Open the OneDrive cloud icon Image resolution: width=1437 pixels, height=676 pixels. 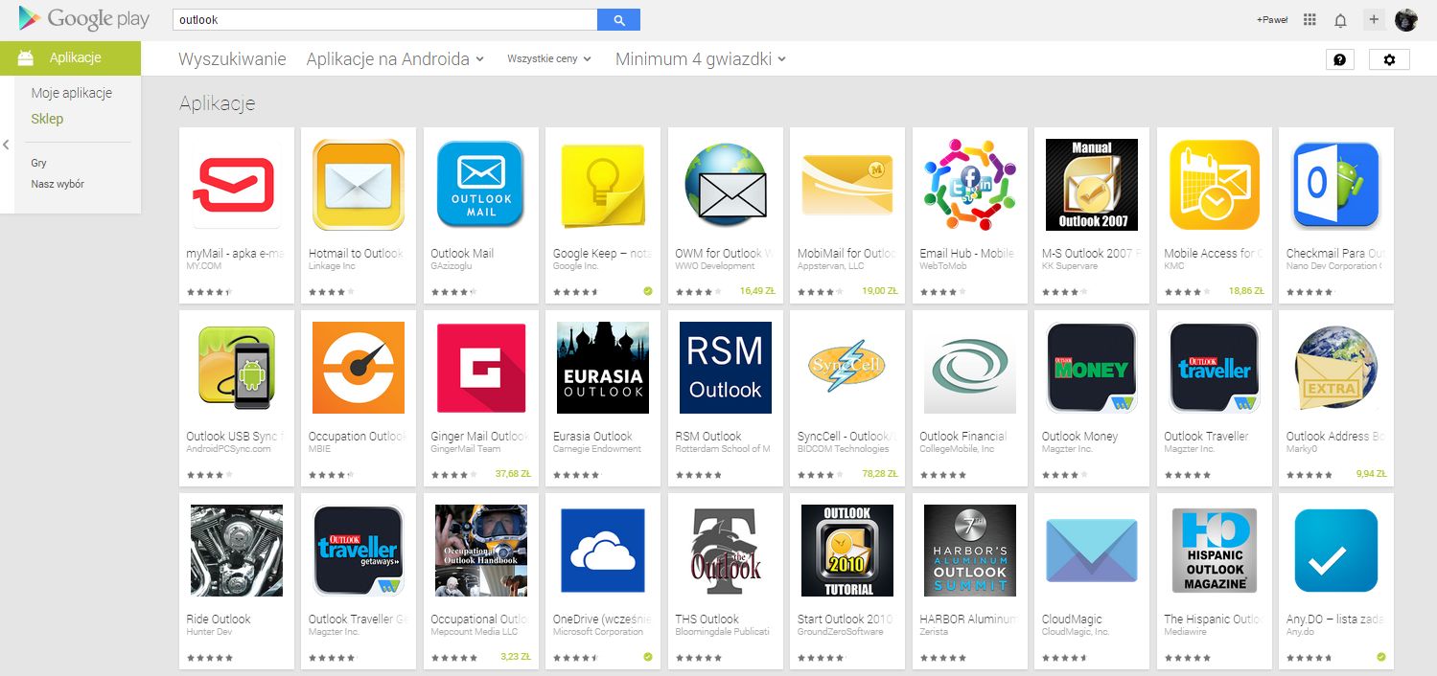tap(603, 551)
